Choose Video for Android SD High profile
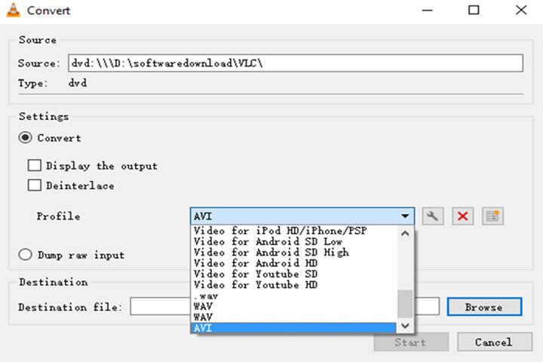The width and height of the screenshot is (543, 362). coord(293,252)
